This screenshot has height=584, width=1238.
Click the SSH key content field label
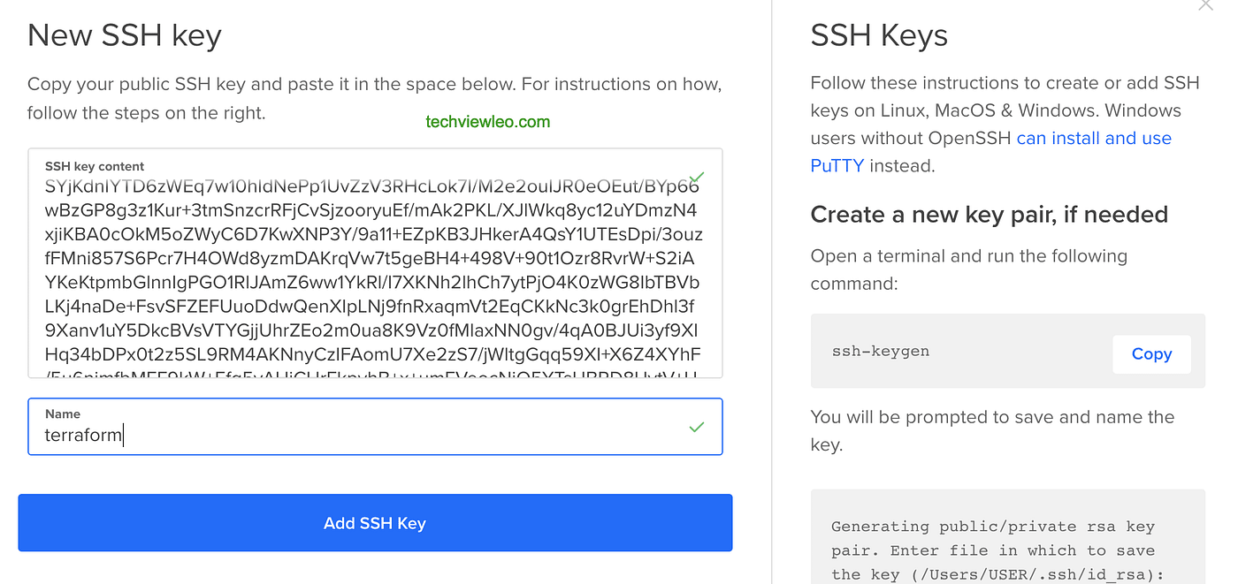[x=88, y=166]
